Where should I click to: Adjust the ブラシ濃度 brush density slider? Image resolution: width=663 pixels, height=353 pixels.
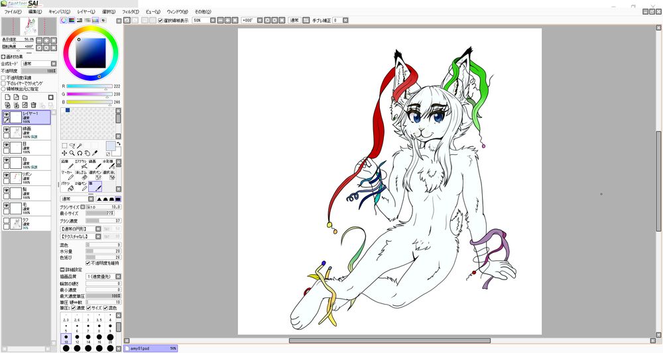[103, 221]
